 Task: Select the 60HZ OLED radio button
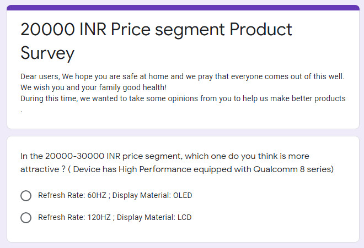[26, 196]
